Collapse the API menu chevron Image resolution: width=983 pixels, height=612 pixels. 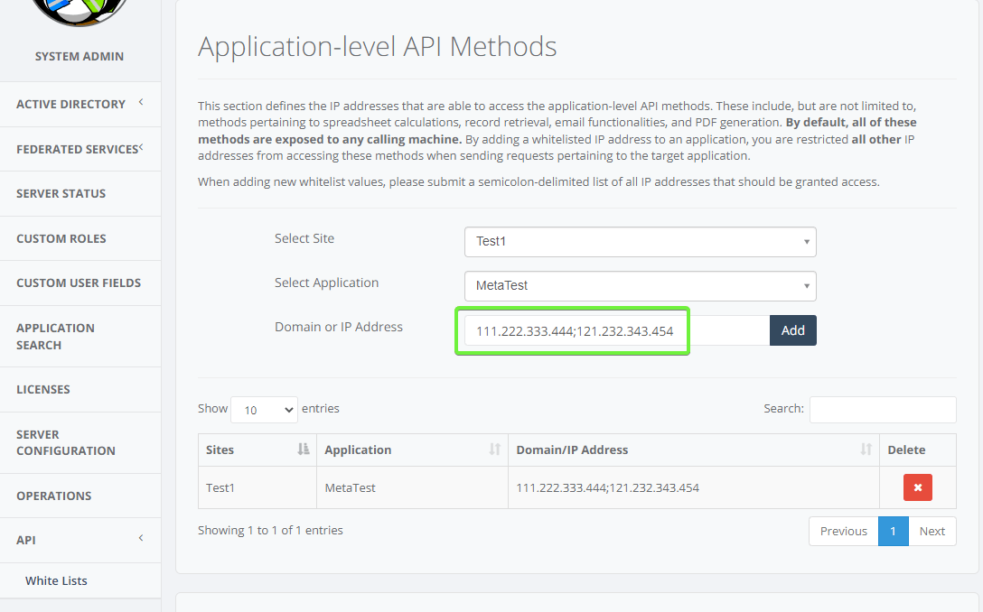click(x=141, y=538)
